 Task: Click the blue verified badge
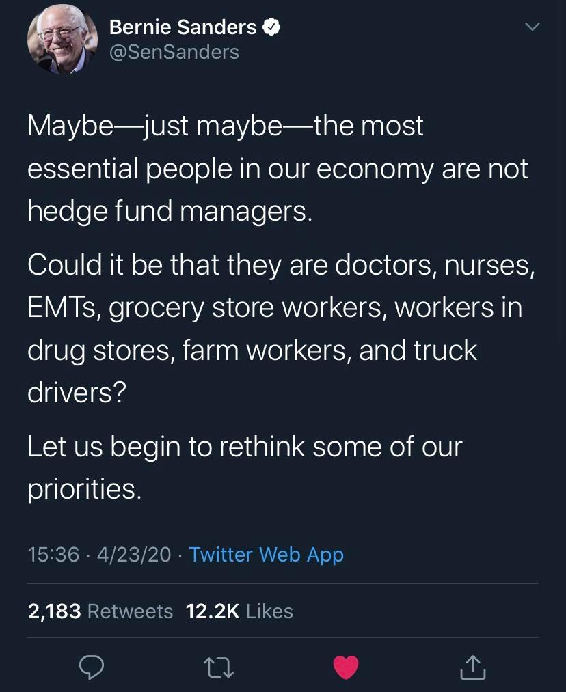pyautogui.click(x=272, y=27)
